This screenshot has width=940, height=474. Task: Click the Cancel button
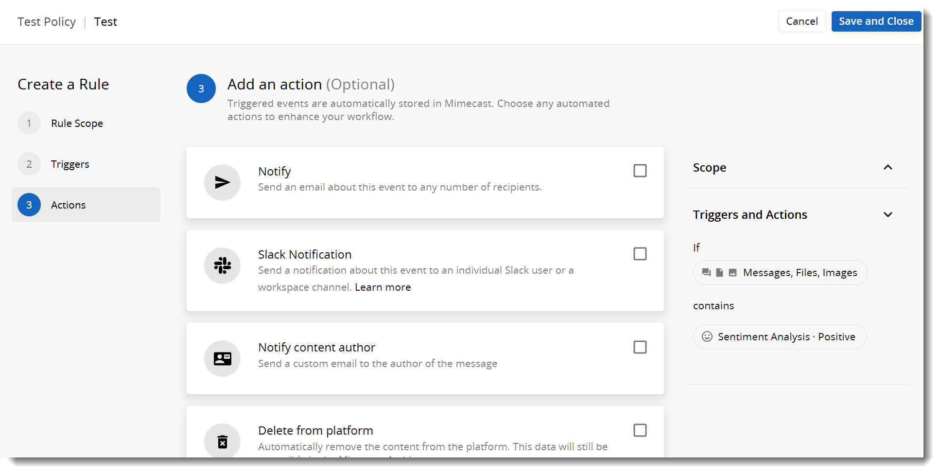click(801, 21)
